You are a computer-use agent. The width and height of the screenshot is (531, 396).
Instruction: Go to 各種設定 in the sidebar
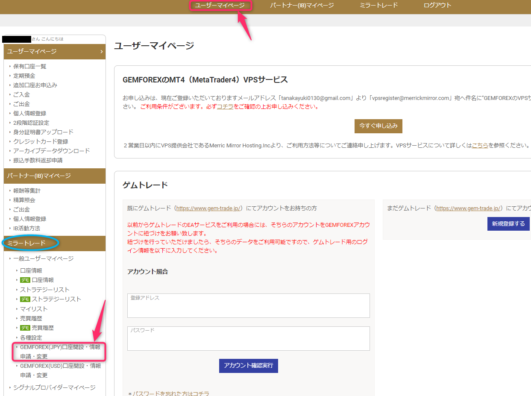click(x=31, y=337)
